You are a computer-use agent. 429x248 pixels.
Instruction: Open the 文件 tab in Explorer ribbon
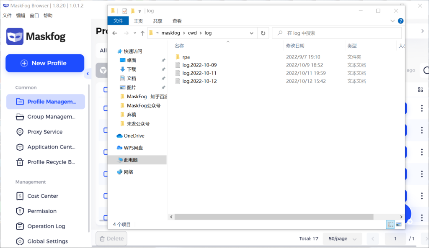[x=118, y=21]
